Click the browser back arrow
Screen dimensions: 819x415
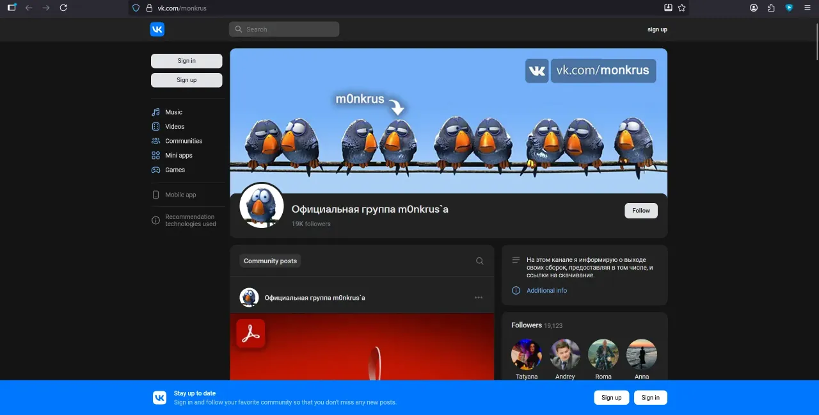[29, 8]
